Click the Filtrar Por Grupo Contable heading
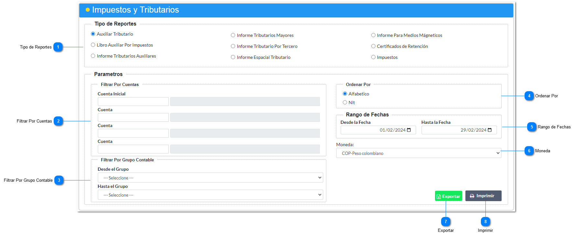Screen dimensions: 576x238 tap(127, 160)
